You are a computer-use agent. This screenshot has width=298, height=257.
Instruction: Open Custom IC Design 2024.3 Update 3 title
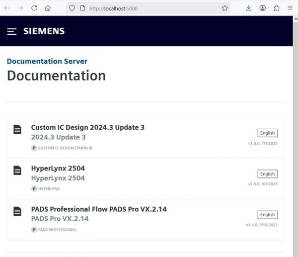pyautogui.click(x=88, y=127)
